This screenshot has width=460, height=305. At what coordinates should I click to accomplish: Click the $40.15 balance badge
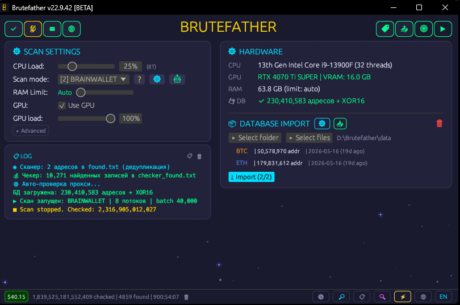click(x=16, y=297)
